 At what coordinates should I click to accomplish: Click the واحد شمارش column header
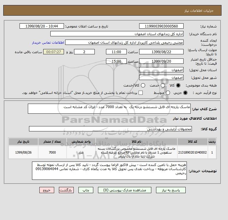click(81, 141)
